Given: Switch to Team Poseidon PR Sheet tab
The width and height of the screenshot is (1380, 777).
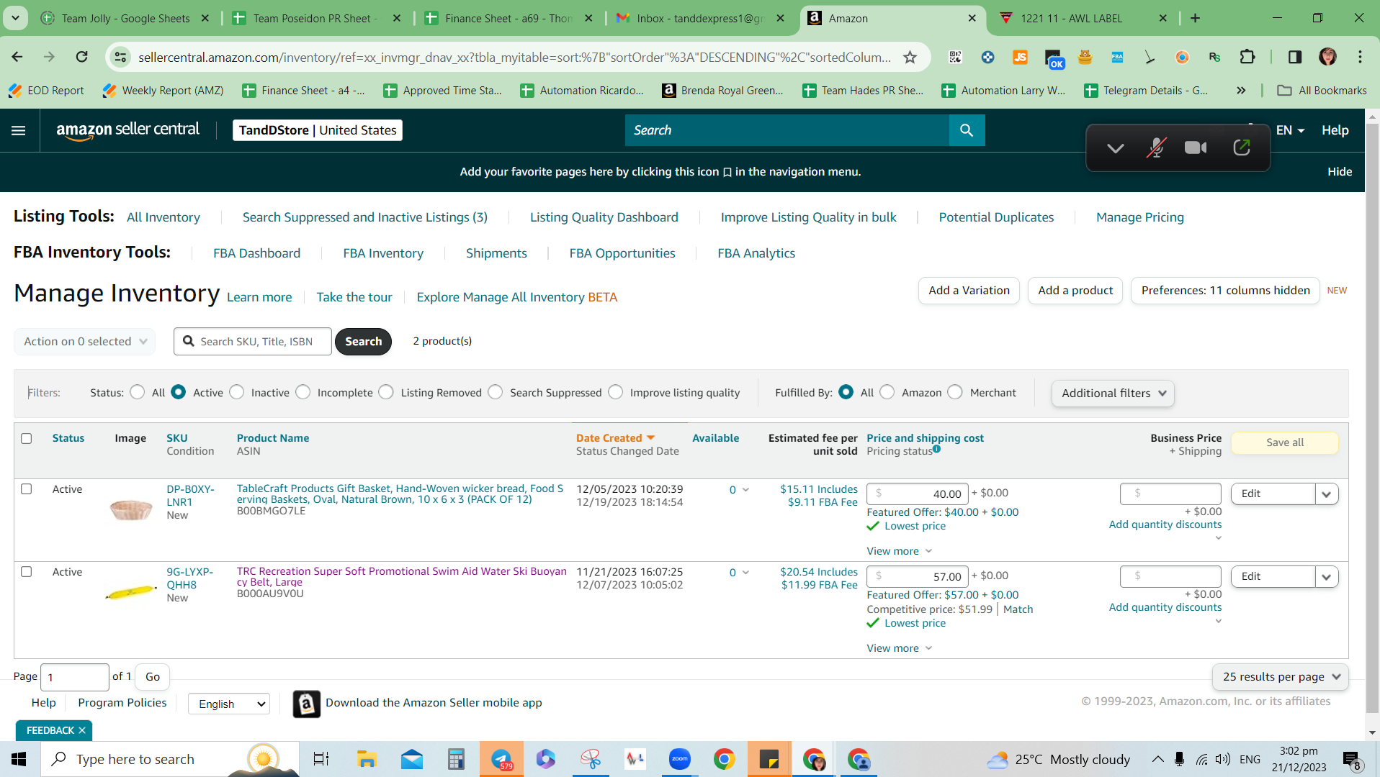Looking at the screenshot, I should (x=317, y=18).
